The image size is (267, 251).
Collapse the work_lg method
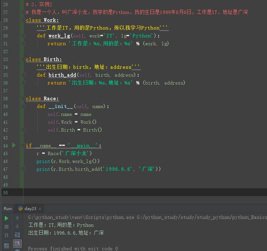tap(23, 36)
